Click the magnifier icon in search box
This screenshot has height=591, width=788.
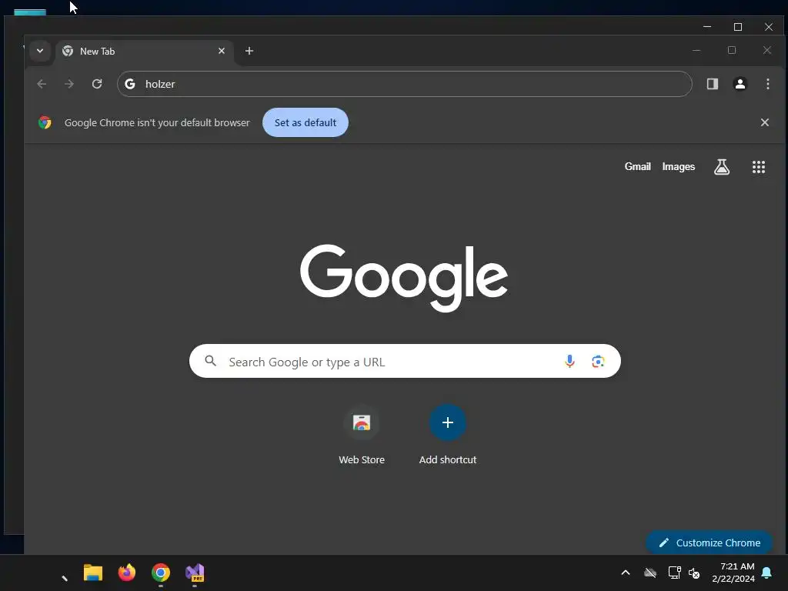coord(211,361)
